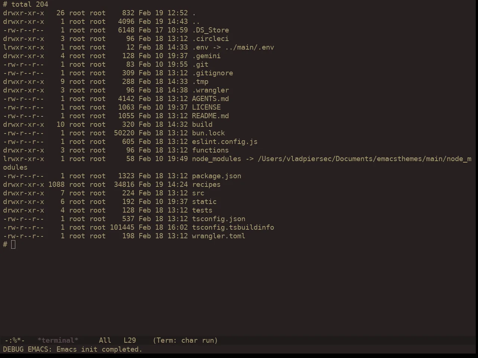The width and height of the screenshot is (478, 358).
Task: Click the node_modules symlink name
Action: [x=217, y=159]
